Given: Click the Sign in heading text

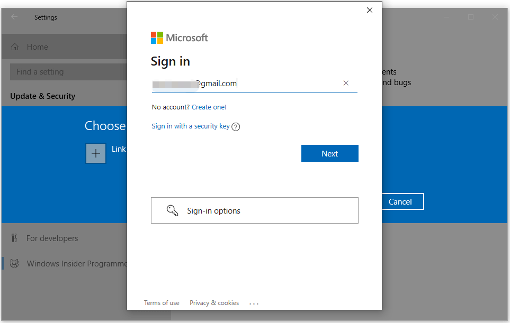Looking at the screenshot, I should [x=171, y=61].
